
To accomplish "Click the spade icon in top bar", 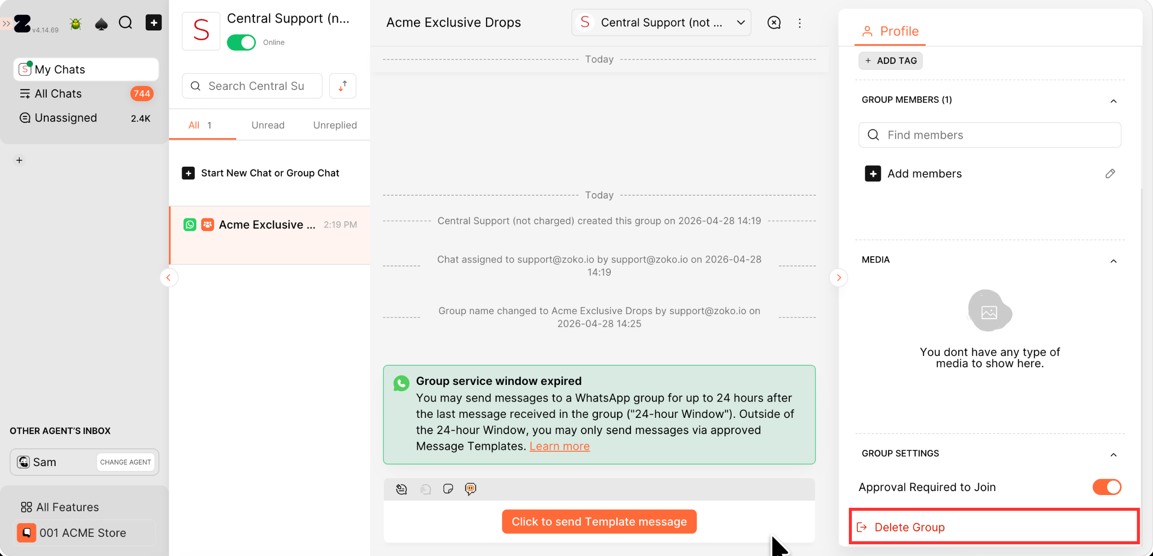I will click(101, 23).
